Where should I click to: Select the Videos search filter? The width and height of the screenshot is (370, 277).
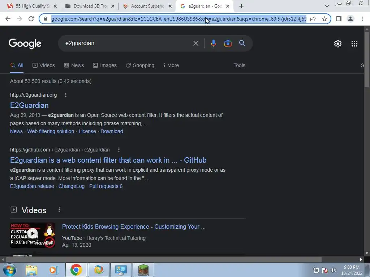pyautogui.click(x=44, y=66)
